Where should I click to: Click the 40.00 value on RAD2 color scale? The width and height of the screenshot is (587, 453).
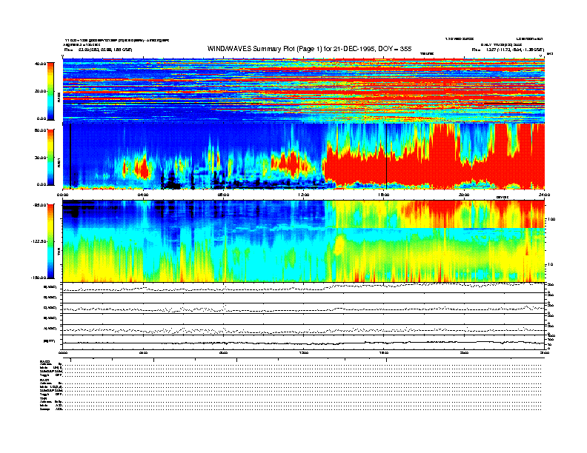pos(40,64)
